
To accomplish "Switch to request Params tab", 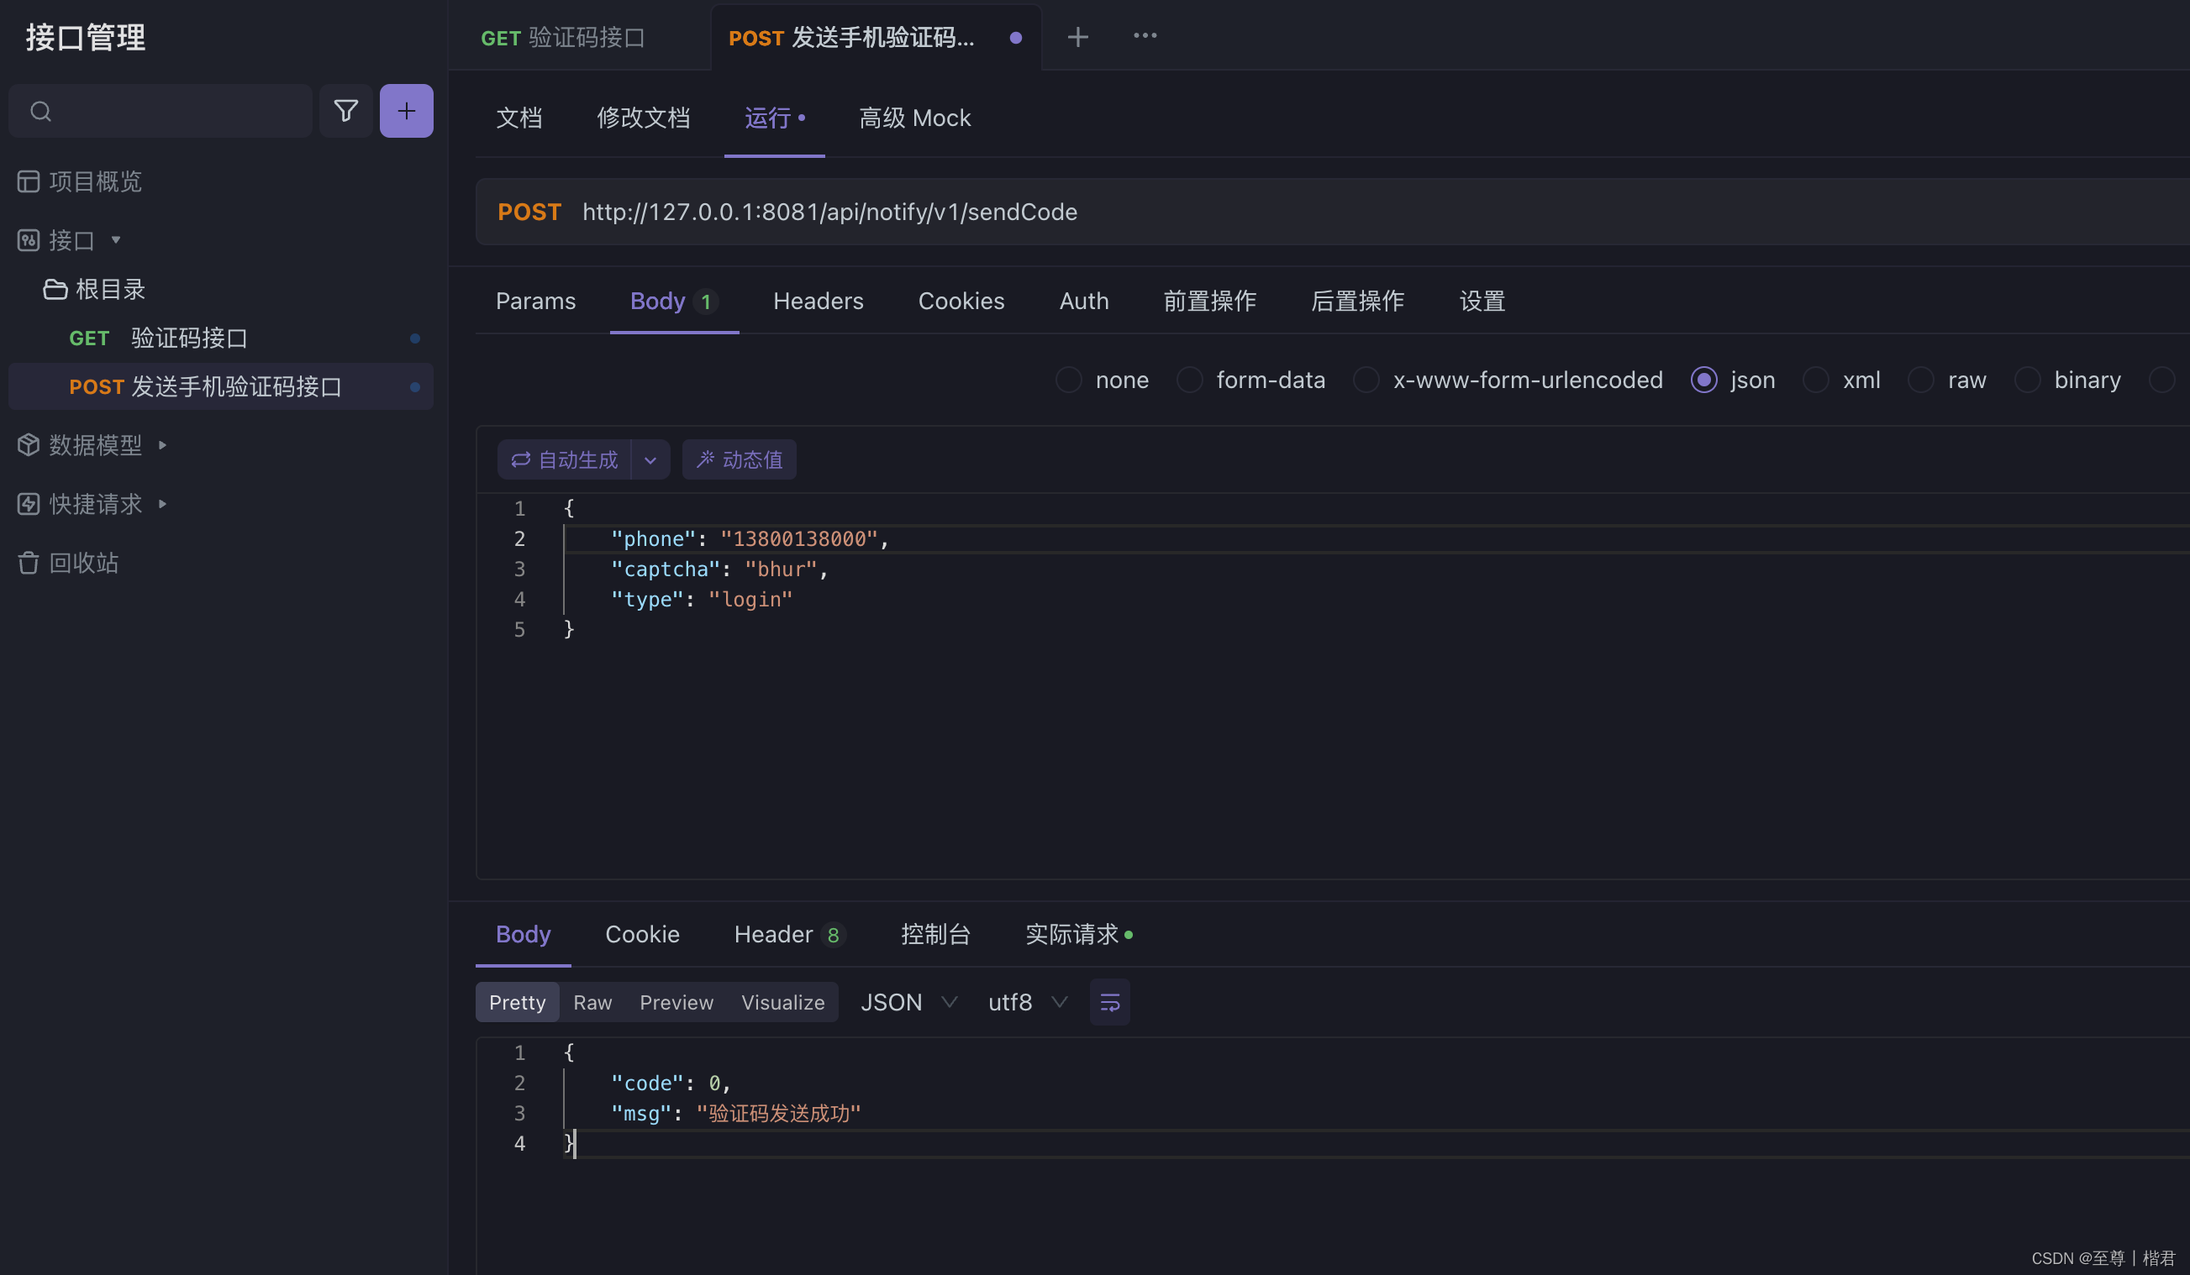I will (x=535, y=301).
